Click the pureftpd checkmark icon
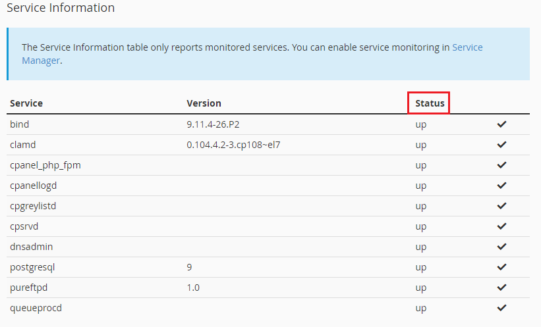 click(x=501, y=288)
